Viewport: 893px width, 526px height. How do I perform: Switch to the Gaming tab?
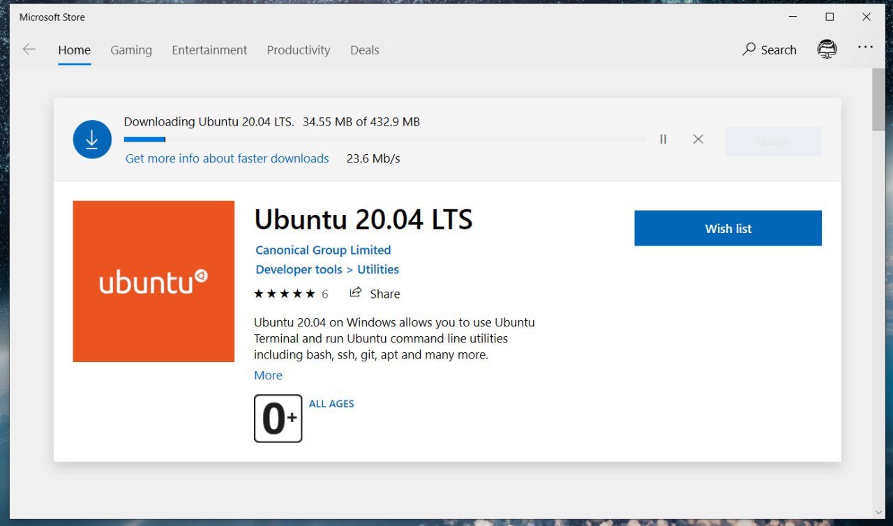[131, 50]
